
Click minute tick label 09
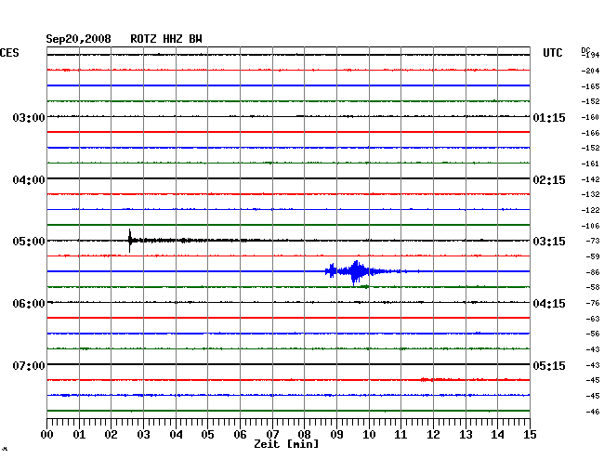336,435
